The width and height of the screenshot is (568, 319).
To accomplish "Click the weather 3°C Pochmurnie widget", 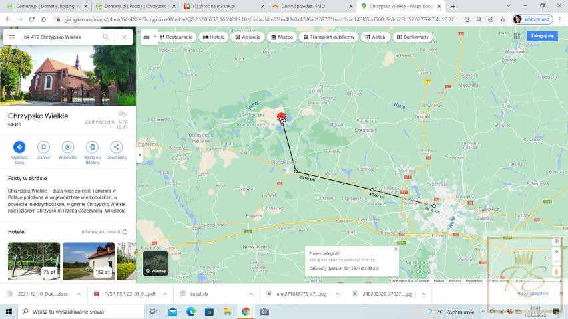I will pyautogui.click(x=450, y=312).
